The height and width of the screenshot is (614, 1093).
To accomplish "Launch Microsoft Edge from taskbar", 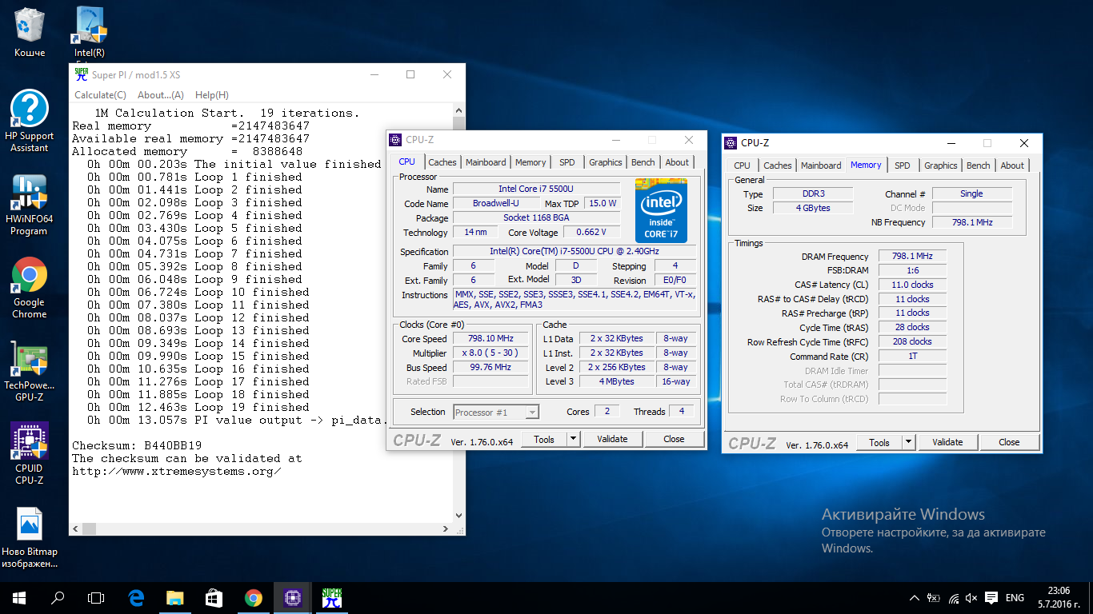I will [x=136, y=598].
